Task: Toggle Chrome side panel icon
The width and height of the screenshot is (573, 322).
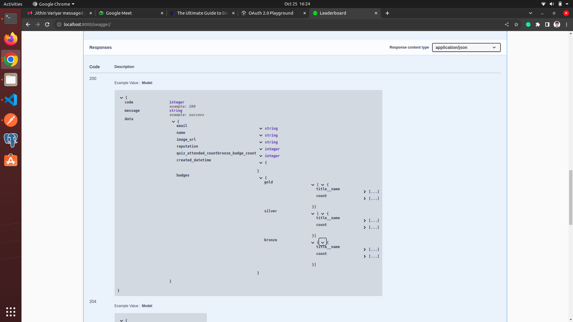Action: pos(547,24)
